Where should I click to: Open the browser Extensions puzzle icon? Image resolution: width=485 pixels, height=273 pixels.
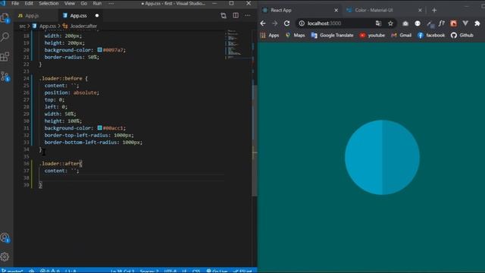pos(477,24)
